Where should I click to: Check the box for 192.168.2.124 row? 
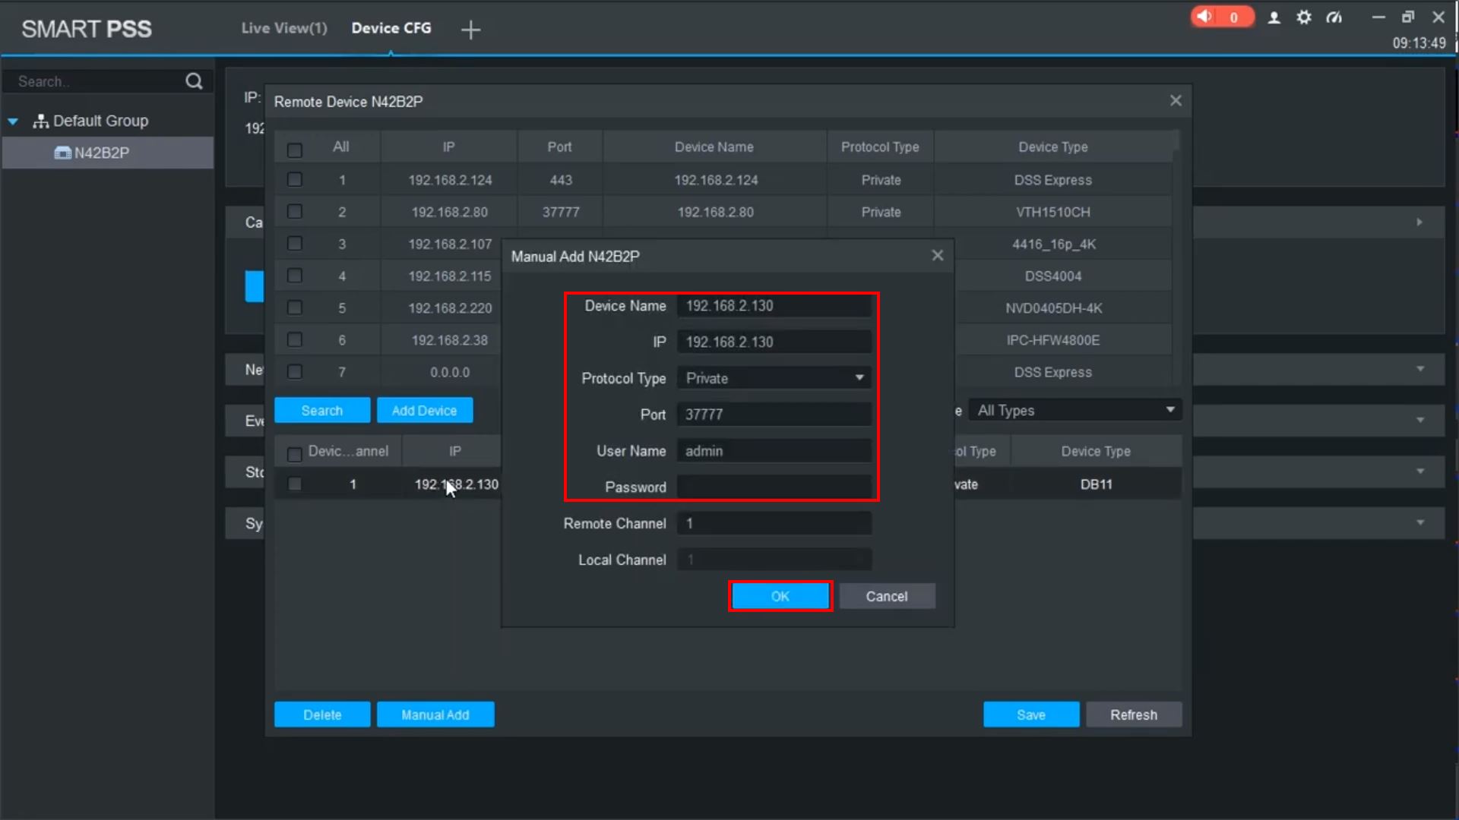[x=295, y=180]
